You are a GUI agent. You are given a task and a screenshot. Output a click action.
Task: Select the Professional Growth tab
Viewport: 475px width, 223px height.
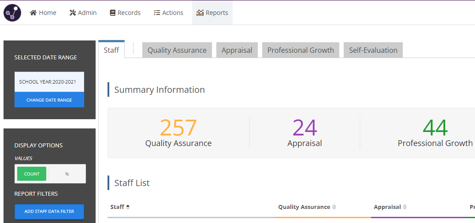[x=301, y=50]
